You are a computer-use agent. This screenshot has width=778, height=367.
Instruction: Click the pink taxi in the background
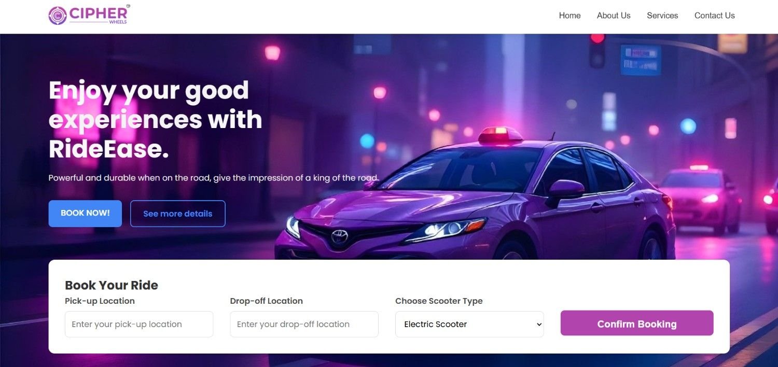click(x=700, y=199)
